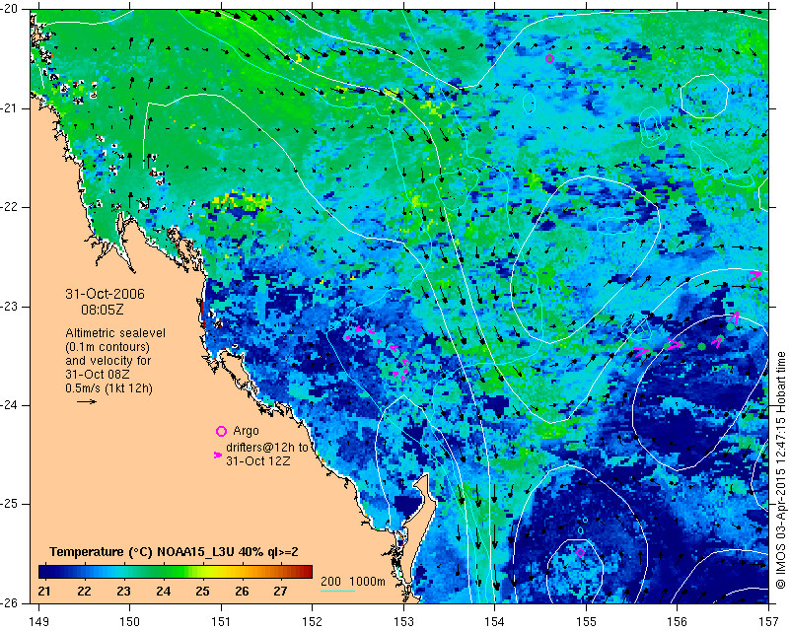Click the "(0.1m contours)" caption line
This screenshot has height=631, width=789.
click(108, 347)
